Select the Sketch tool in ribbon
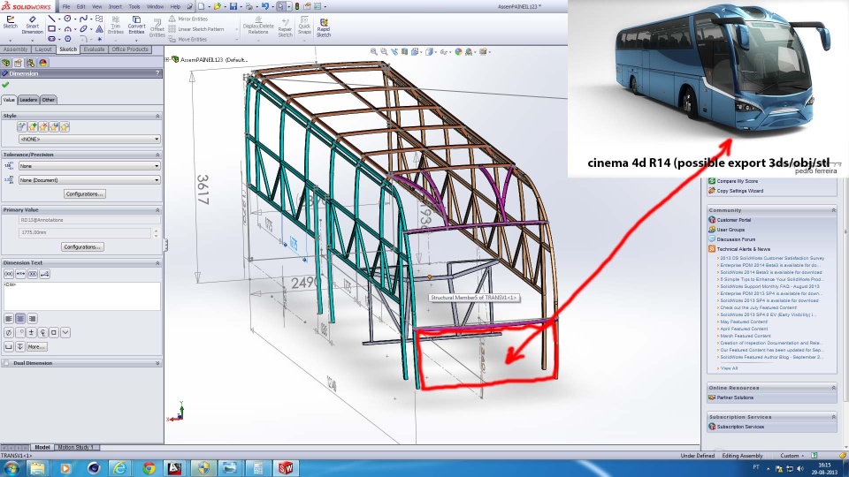849x477 pixels. pos(11,22)
